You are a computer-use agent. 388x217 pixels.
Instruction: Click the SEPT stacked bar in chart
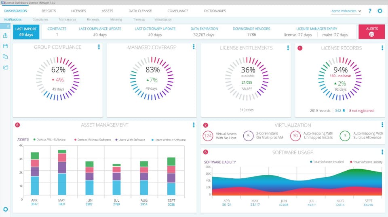tap(171, 176)
